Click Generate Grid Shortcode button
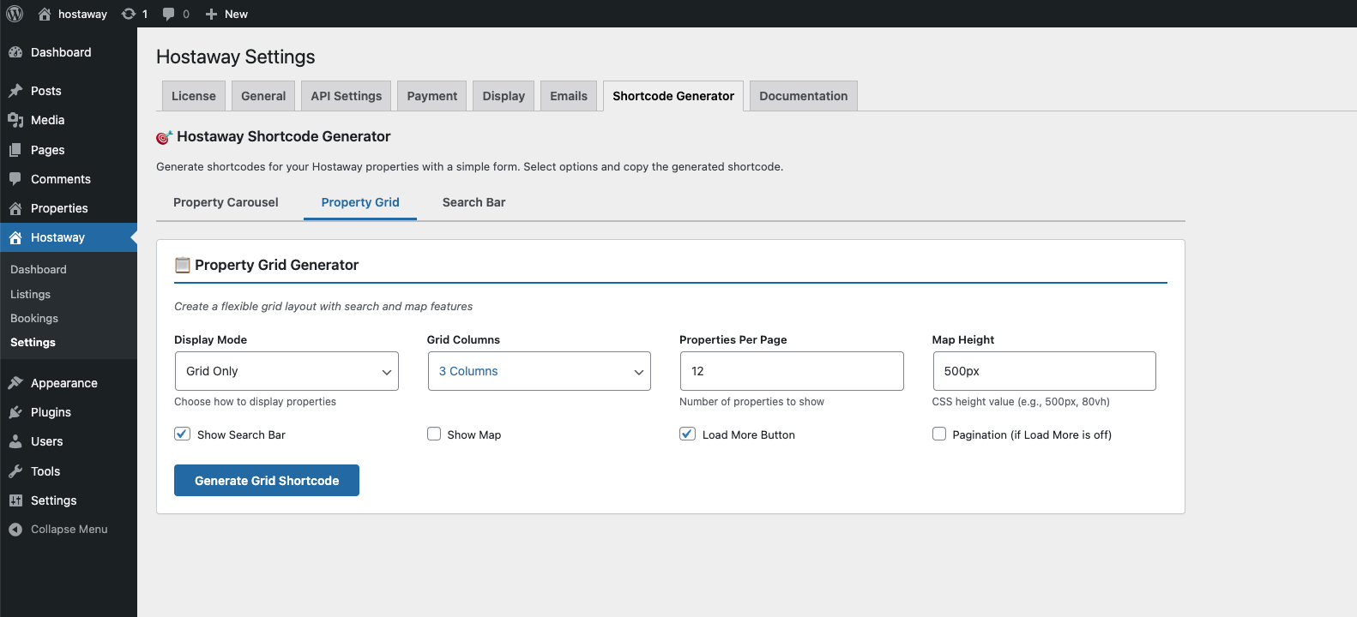Viewport: 1357px width, 617px height. [x=267, y=481]
